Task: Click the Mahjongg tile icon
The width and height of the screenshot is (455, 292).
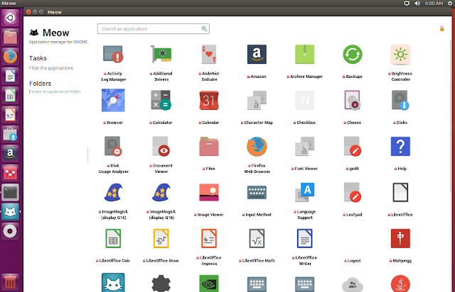Action: click(400, 238)
